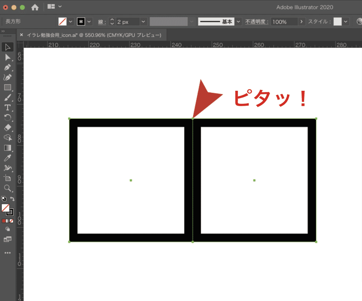Image resolution: width=362 pixels, height=301 pixels.
Task: Click bottom-left anchor of left rectangle
Action: [69, 242]
